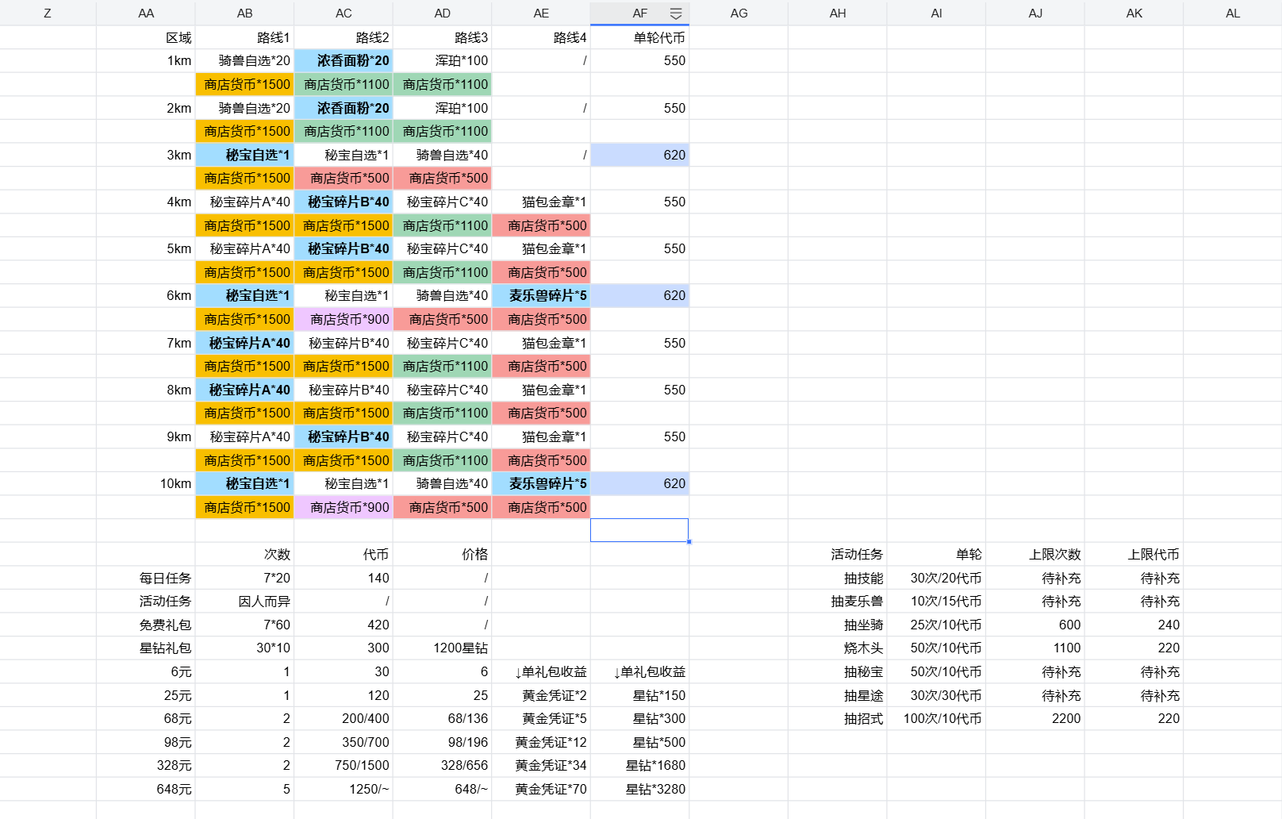Viewport: 1282px width, 819px height.
Task: Select '麦乐兽碎片*5' in the 6km row
Action: (x=541, y=295)
